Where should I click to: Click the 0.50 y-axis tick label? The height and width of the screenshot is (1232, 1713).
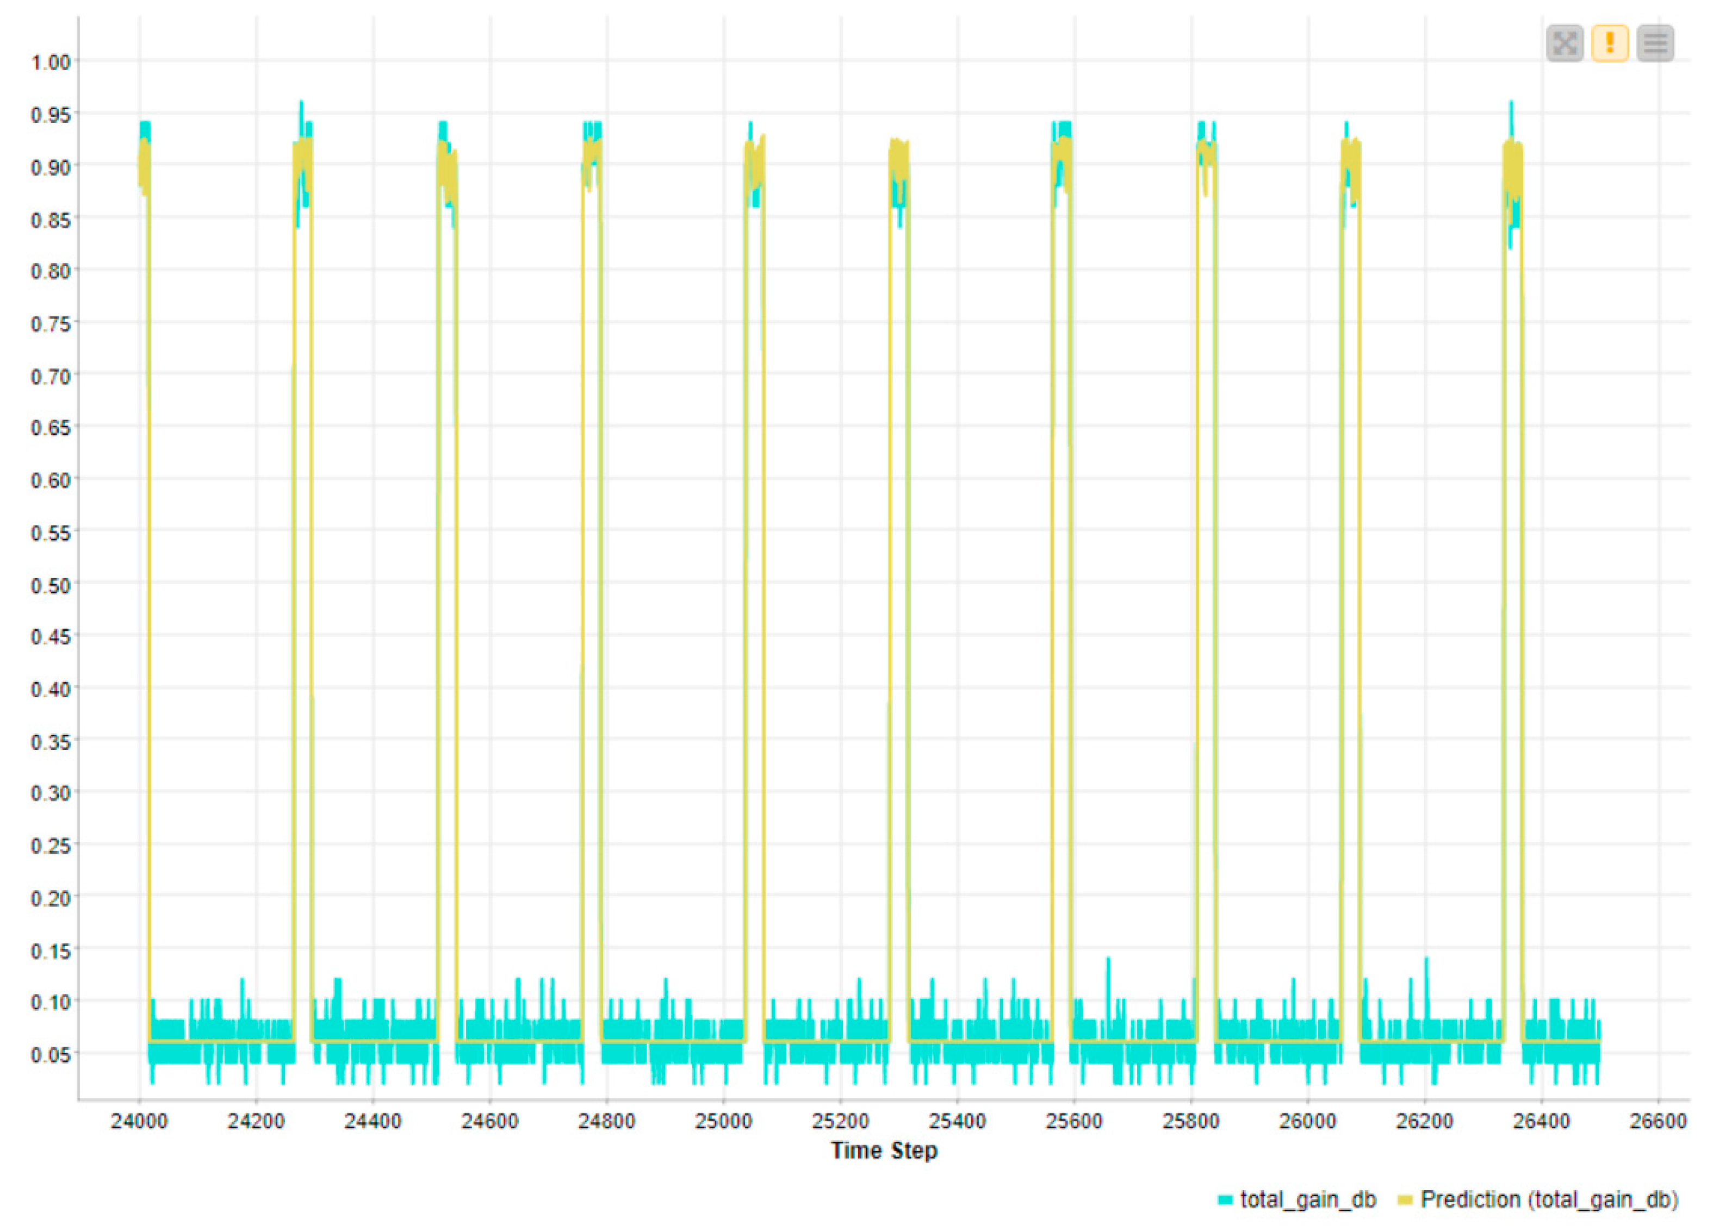pos(51,586)
